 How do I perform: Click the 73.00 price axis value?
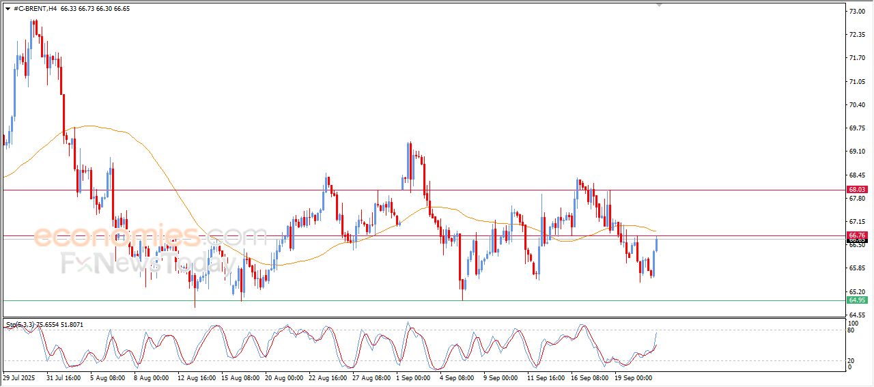coord(857,12)
